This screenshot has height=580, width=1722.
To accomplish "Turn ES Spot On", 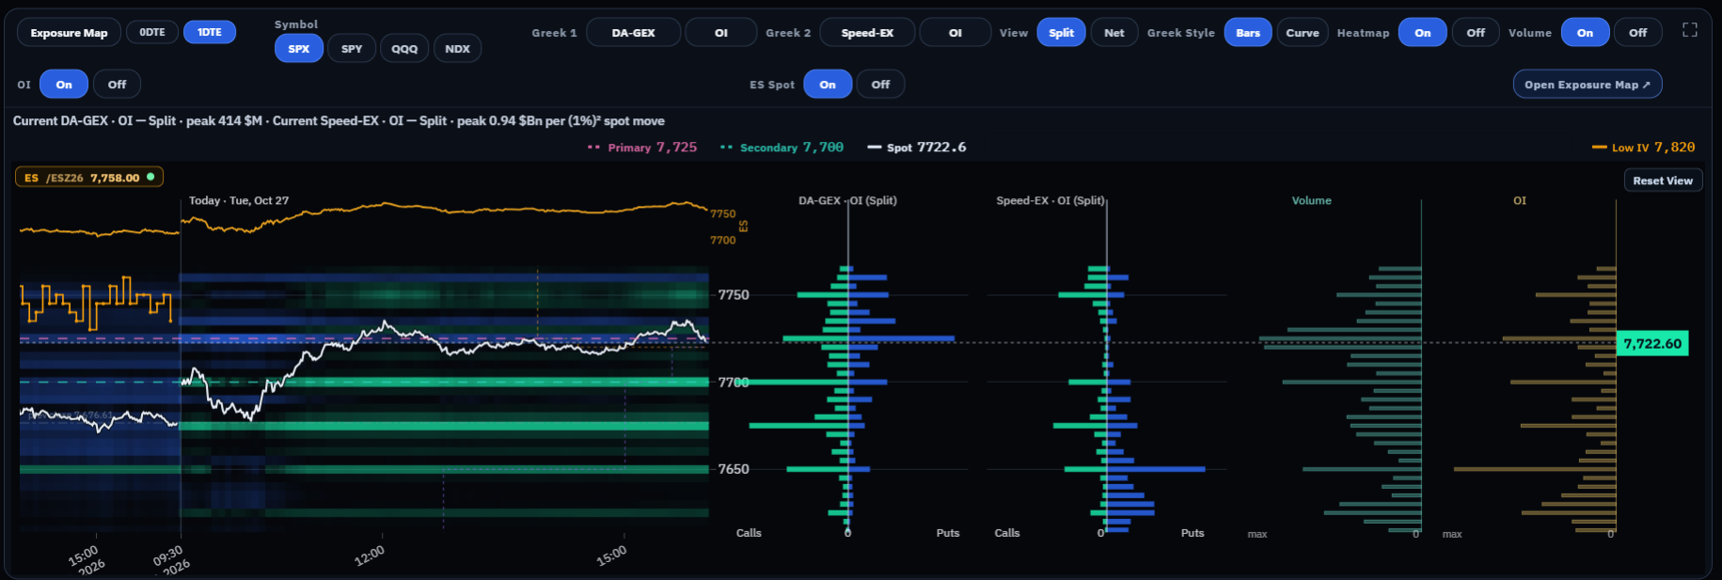I will tap(828, 85).
